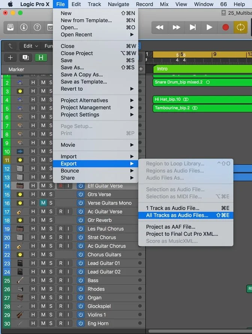252x334 pixels.
Task: Click the bass guitar icon on track 25
Action: click(x=20, y=280)
